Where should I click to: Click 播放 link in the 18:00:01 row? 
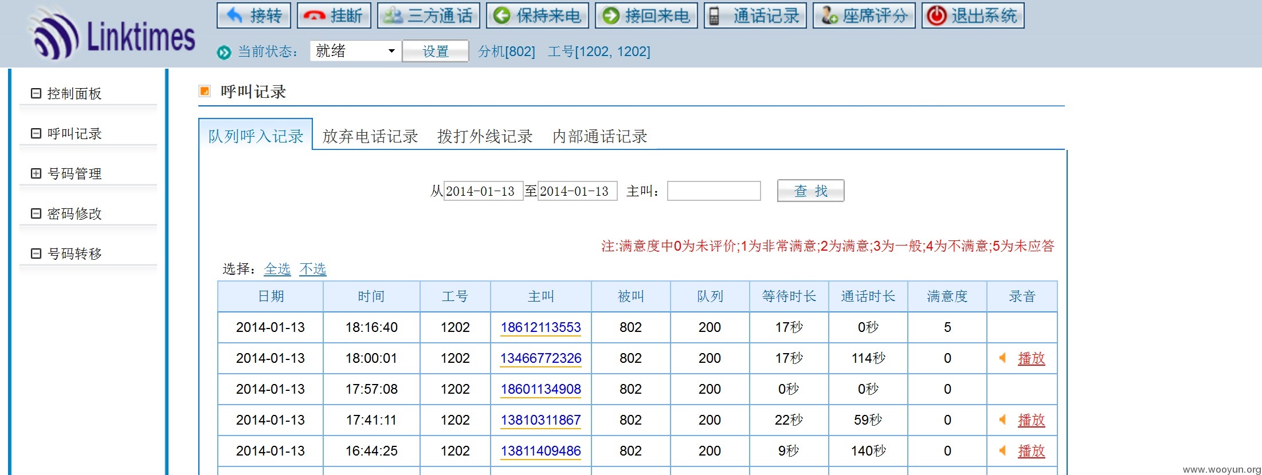[x=1032, y=358]
